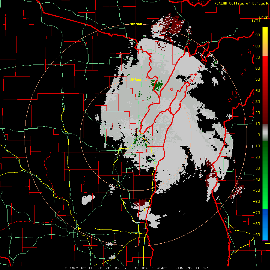Select the 0 value on velocity scale
Screen dimensions: 270x270
(259, 135)
